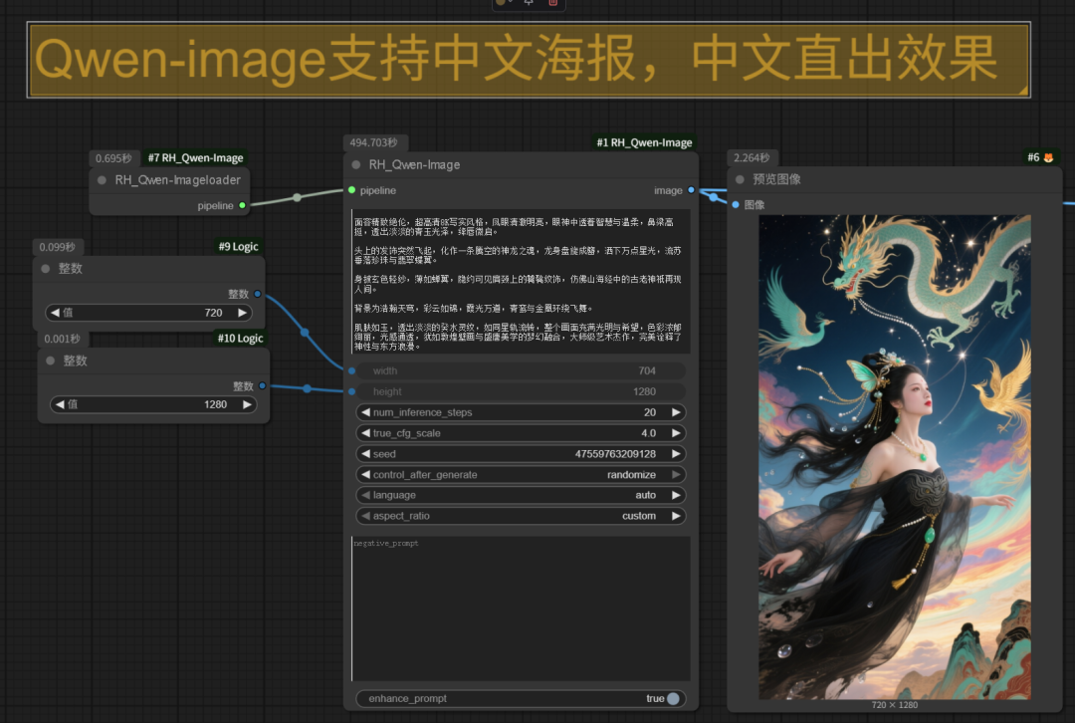Click the fox icon in the #6 badge
The height and width of the screenshot is (723, 1075).
tap(1048, 157)
